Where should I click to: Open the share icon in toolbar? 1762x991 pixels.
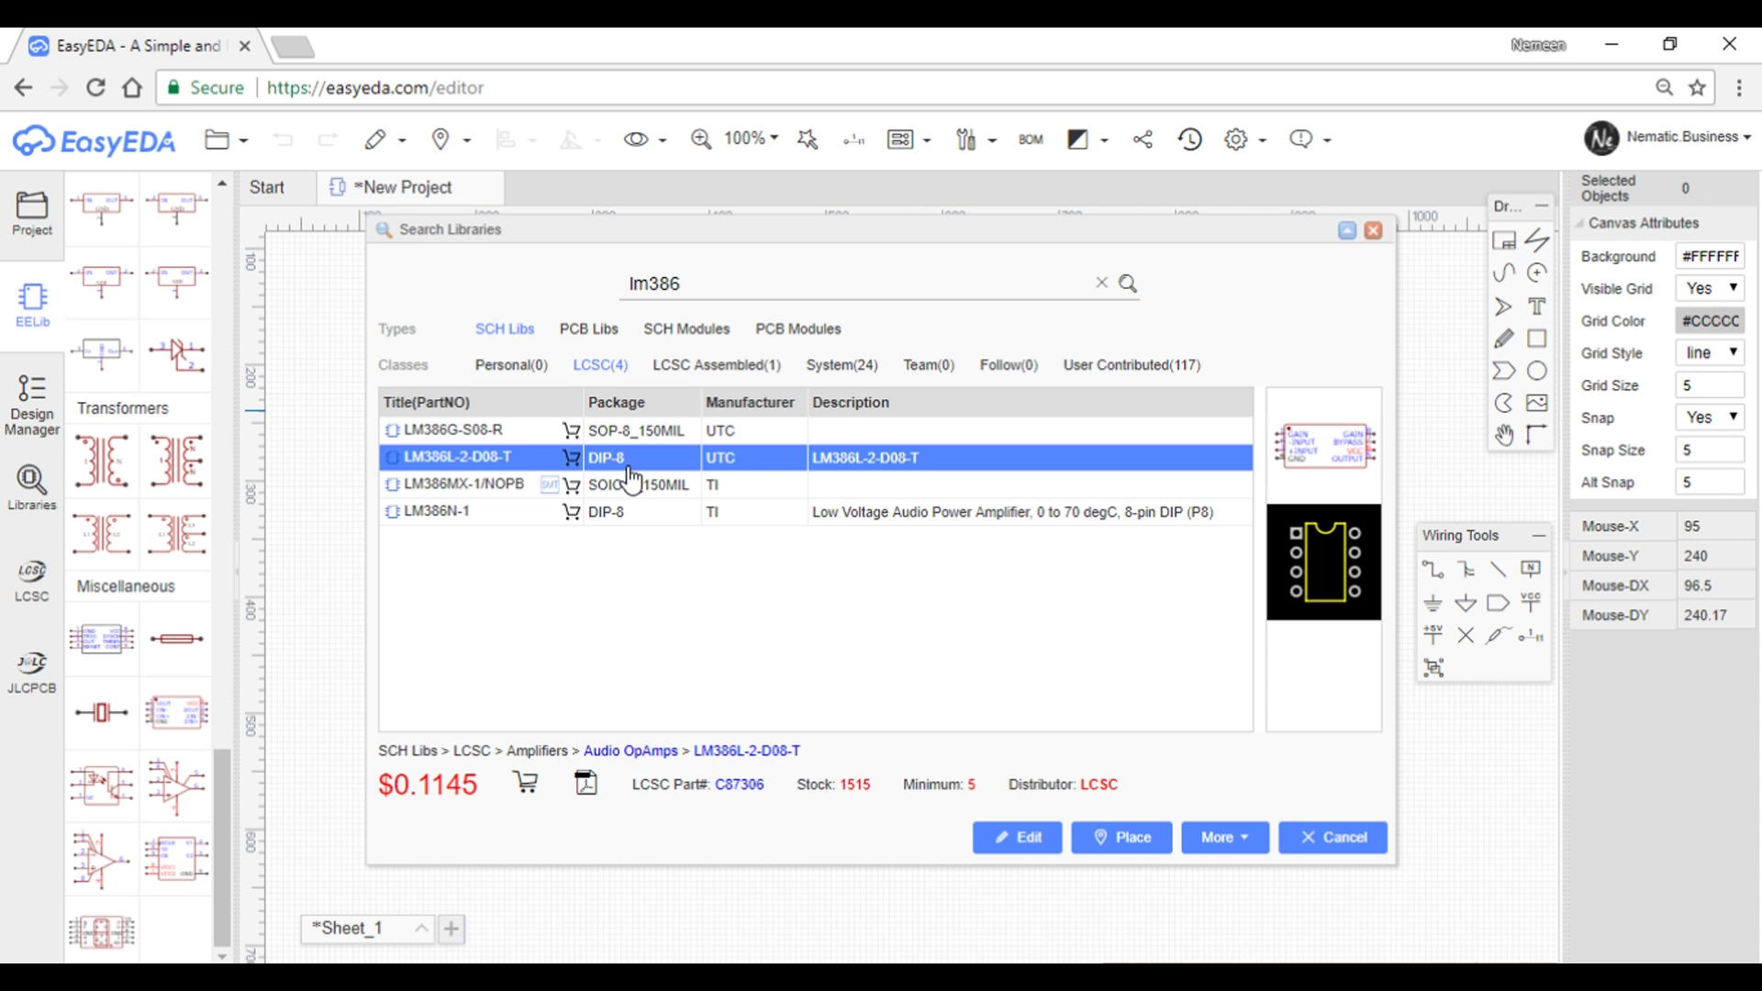(1143, 139)
